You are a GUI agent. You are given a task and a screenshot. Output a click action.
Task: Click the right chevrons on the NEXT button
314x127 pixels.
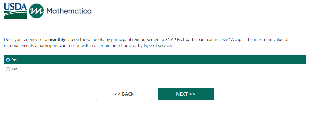coord(192,94)
